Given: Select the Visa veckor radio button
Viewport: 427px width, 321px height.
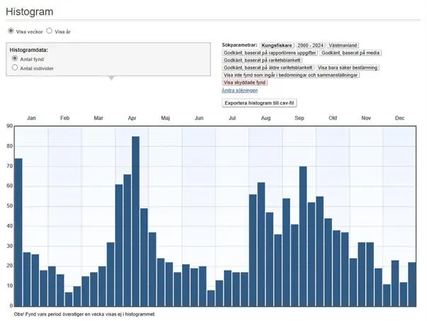Looking at the screenshot, I should click(x=11, y=31).
